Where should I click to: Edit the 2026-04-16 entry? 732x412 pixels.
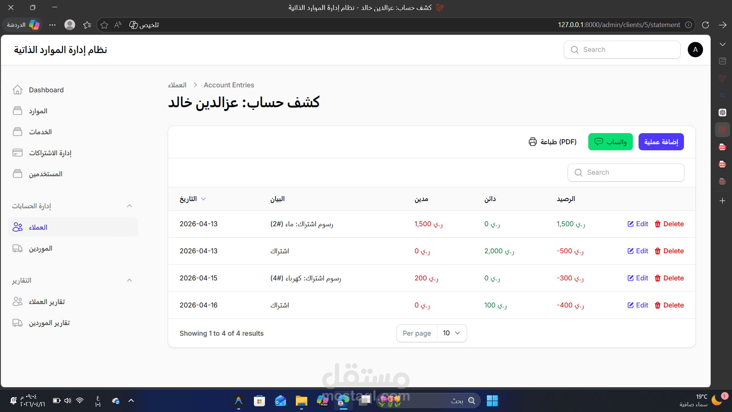(x=638, y=306)
